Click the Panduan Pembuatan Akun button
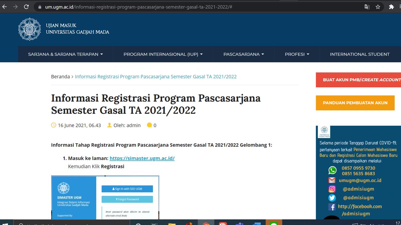 point(355,103)
